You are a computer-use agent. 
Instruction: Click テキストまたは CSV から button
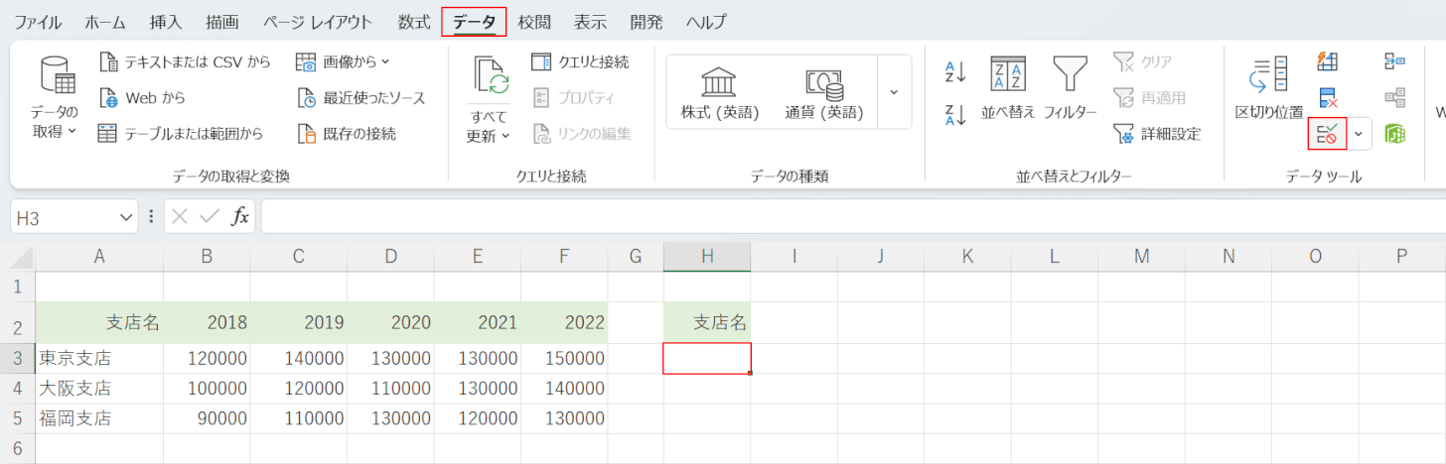click(185, 61)
